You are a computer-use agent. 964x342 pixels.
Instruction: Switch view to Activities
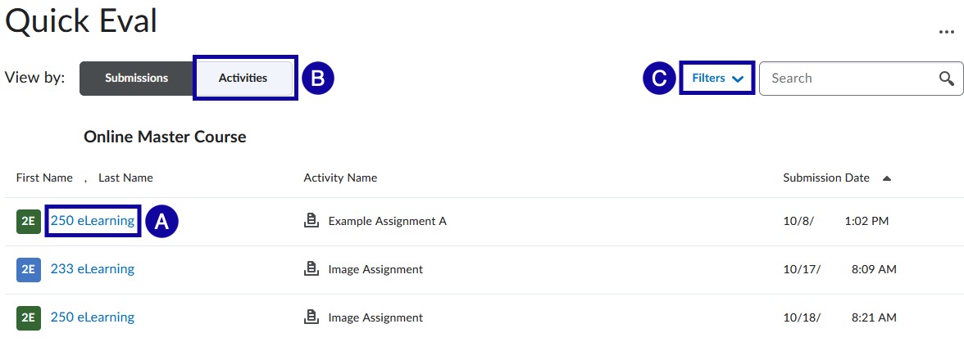(x=243, y=79)
